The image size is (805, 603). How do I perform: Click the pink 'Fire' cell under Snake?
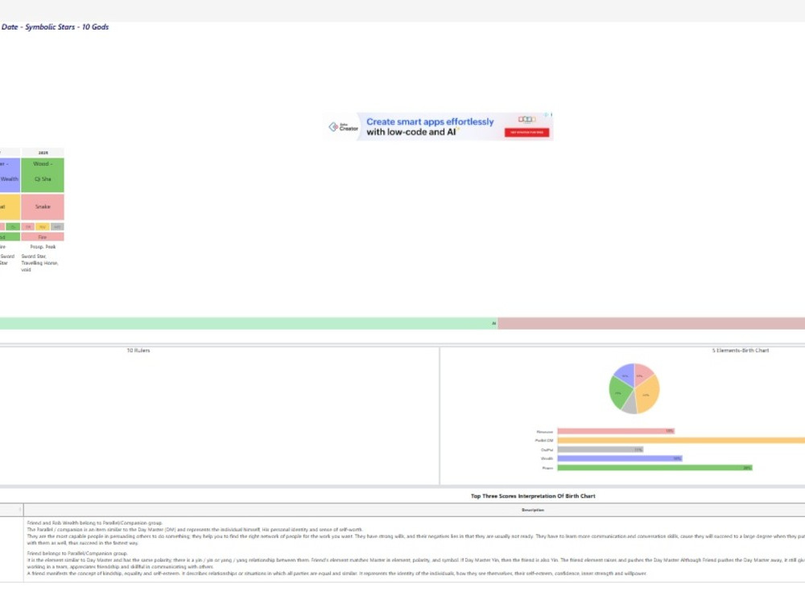[43, 237]
